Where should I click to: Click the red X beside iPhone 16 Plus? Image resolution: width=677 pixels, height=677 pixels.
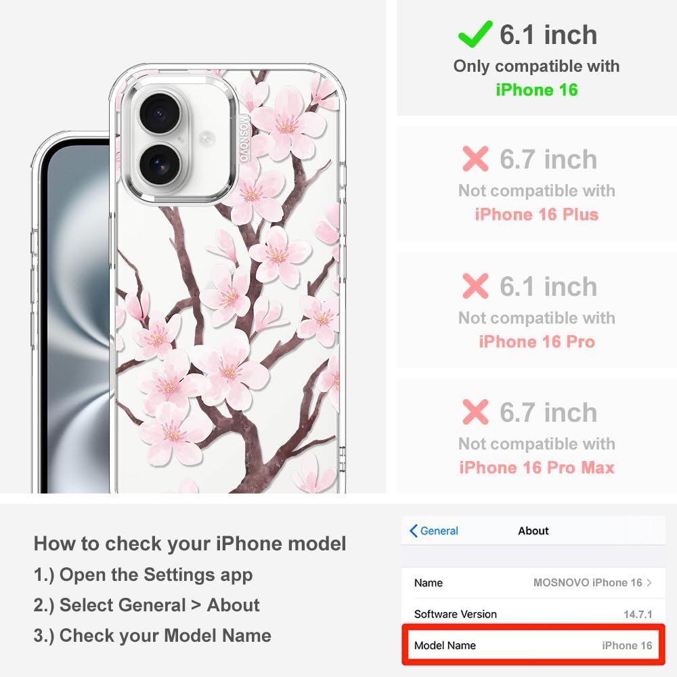(x=475, y=158)
